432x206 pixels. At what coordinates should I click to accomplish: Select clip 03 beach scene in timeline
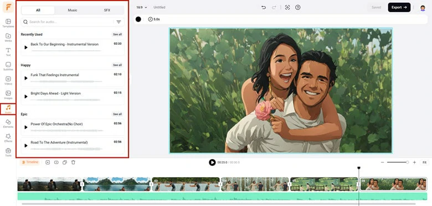coord(186,184)
